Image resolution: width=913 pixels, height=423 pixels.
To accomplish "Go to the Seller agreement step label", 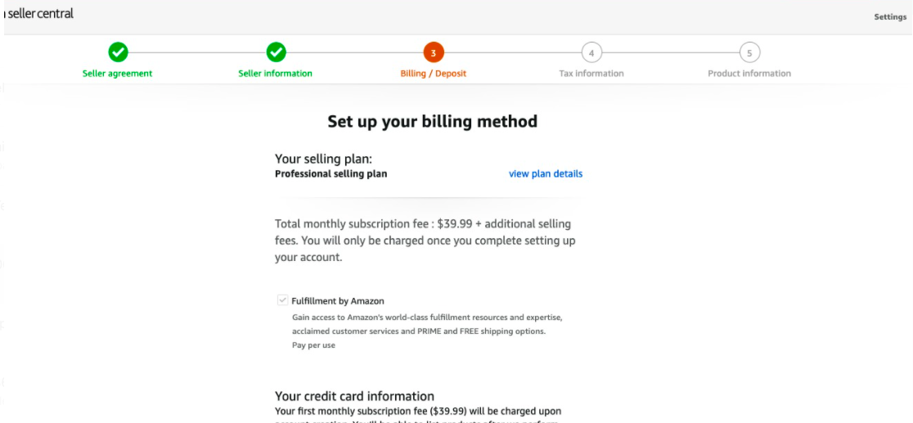I will (117, 74).
